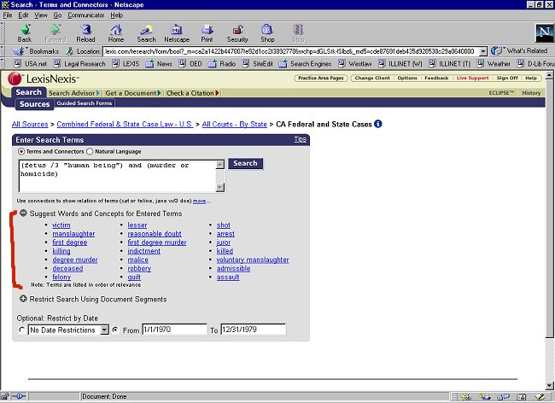Open the News bookmark folder

[x=159, y=64]
